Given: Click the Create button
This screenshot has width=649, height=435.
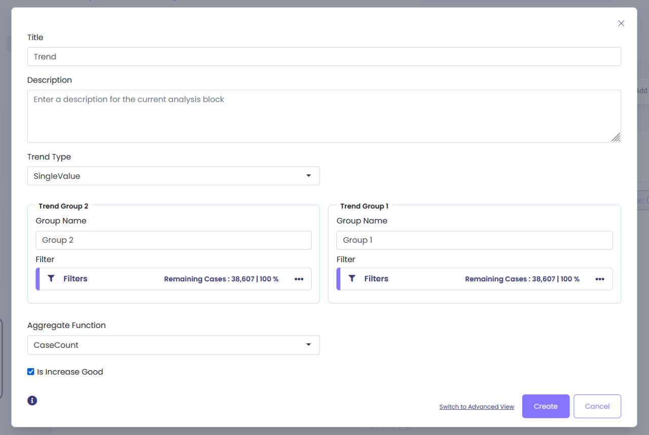Looking at the screenshot, I should click(x=546, y=406).
